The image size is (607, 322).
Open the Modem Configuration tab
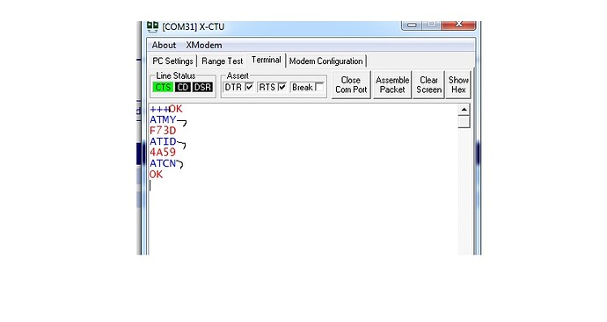click(326, 61)
